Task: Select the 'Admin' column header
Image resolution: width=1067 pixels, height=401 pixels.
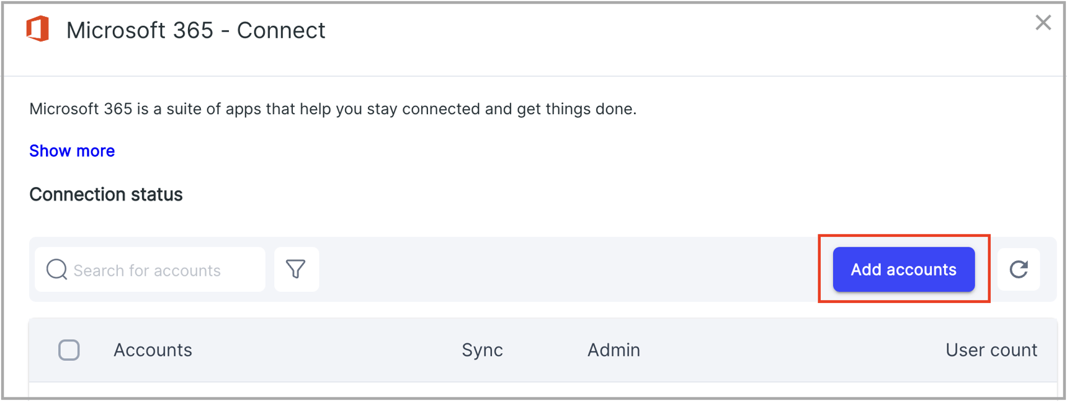Action: [614, 350]
